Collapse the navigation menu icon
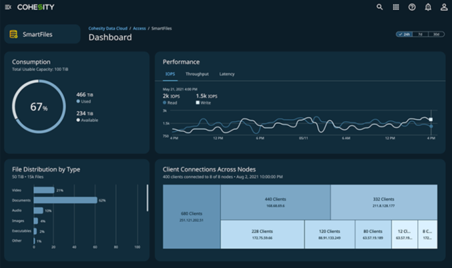 pos(8,7)
